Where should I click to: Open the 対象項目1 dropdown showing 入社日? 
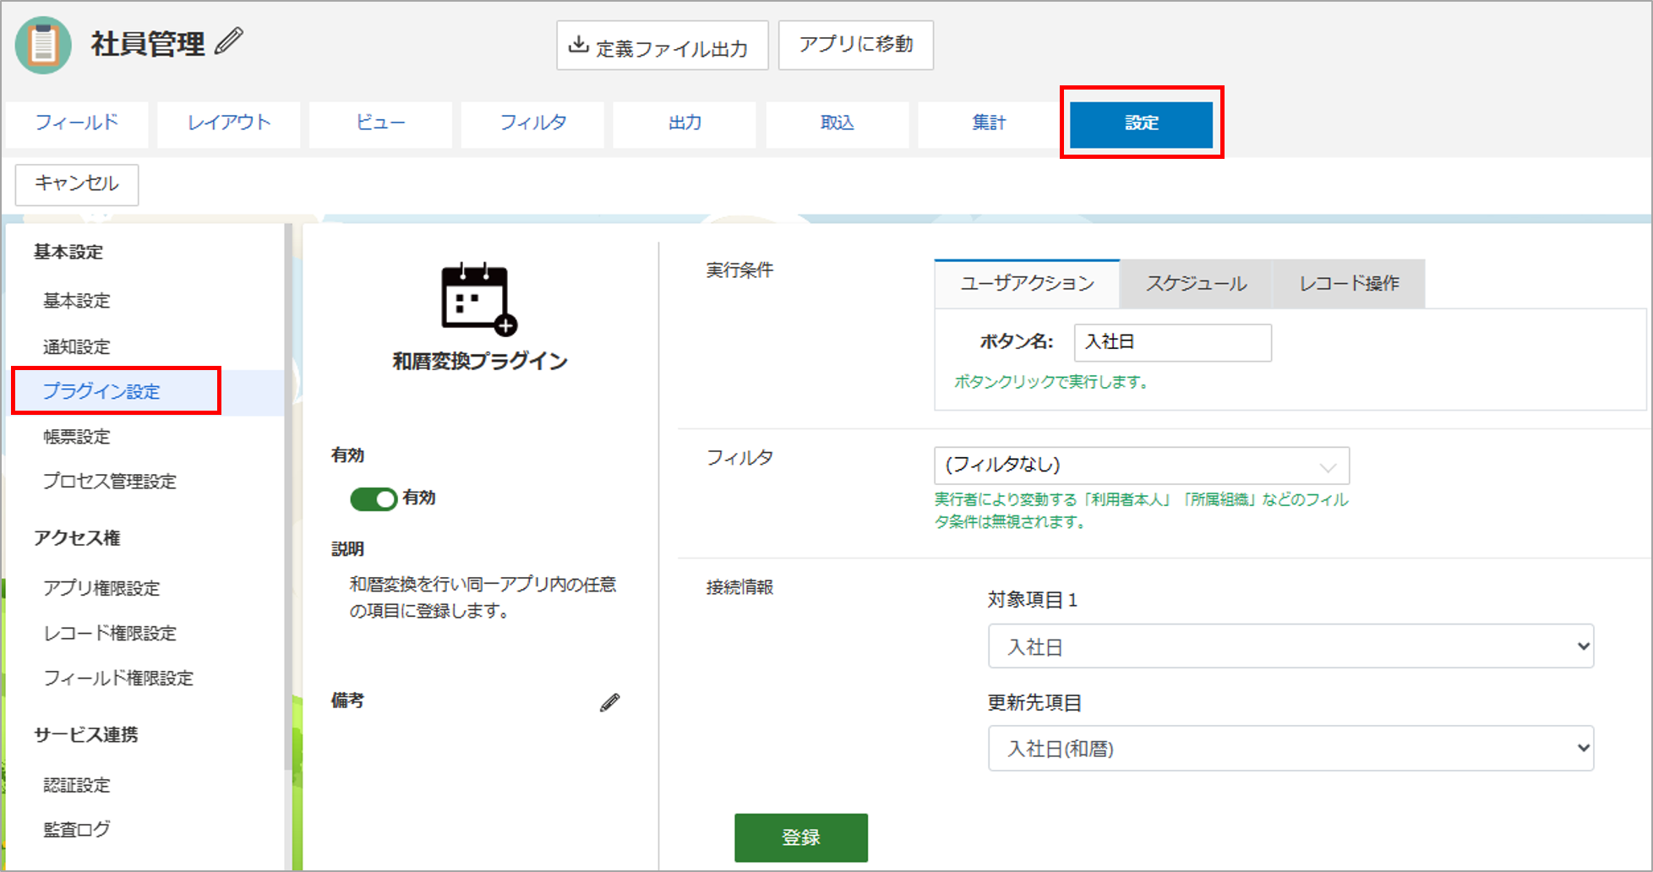pyautogui.click(x=1291, y=646)
